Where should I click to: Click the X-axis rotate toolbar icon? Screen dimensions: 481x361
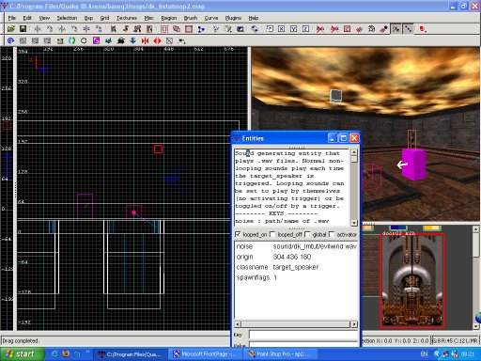[x=50, y=29]
